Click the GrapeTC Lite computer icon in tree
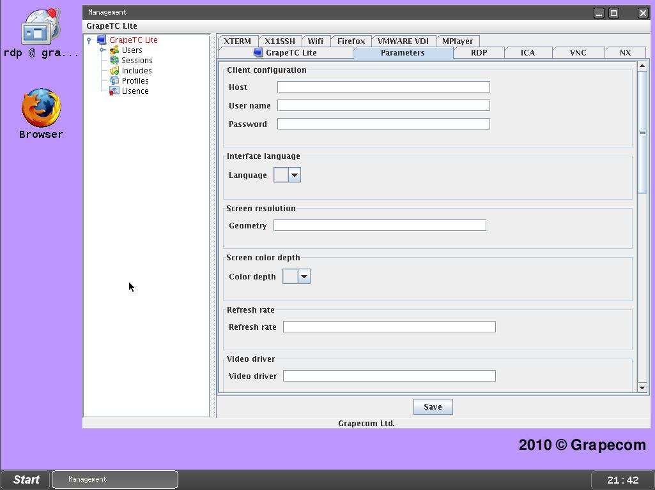655x490 pixels. (101, 40)
